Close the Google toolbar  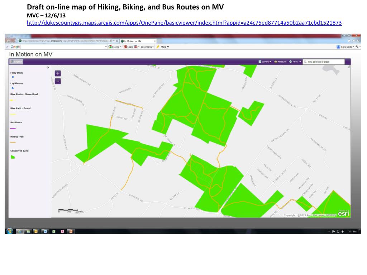[x=7, y=47]
